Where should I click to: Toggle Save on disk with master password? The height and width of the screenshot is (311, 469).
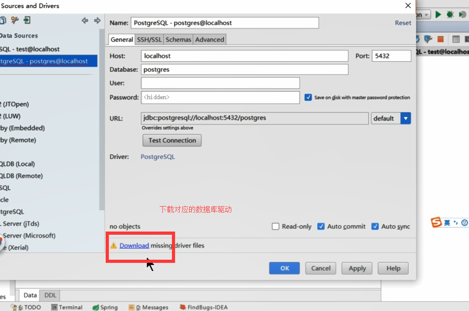coord(308,97)
